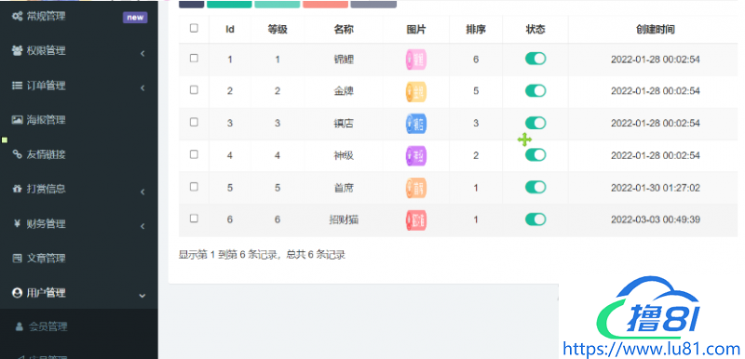Click the 创建时间 column header
Image resolution: width=745 pixels, height=359 pixels.
click(x=656, y=30)
